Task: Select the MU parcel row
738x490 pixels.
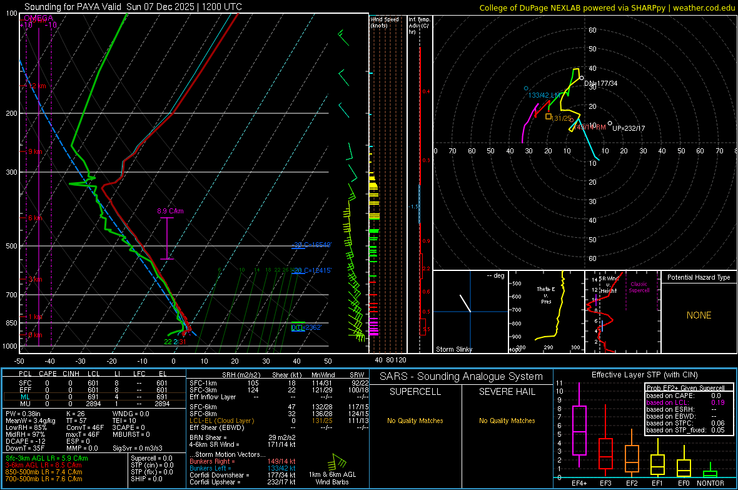Action: tap(93, 404)
